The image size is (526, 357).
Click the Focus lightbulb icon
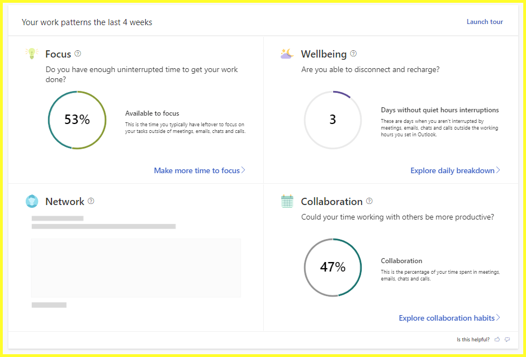tap(32, 54)
